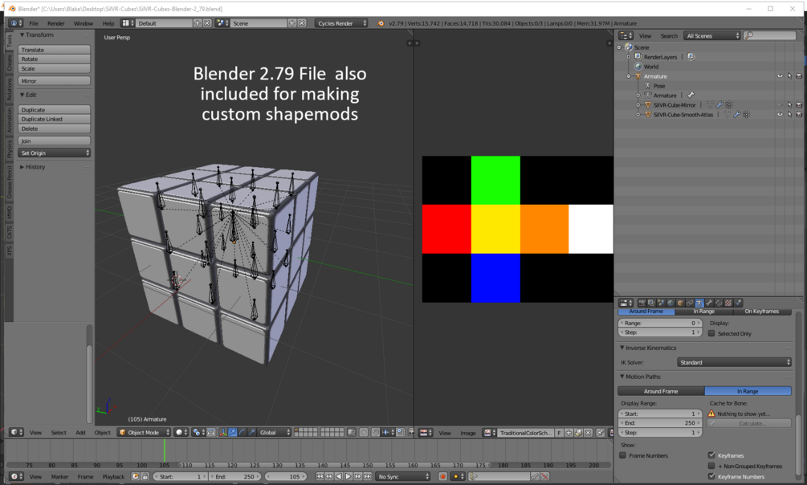Uncheck the Keyframe Numbers checkbox
This screenshot has height=485, width=807.
711,476
